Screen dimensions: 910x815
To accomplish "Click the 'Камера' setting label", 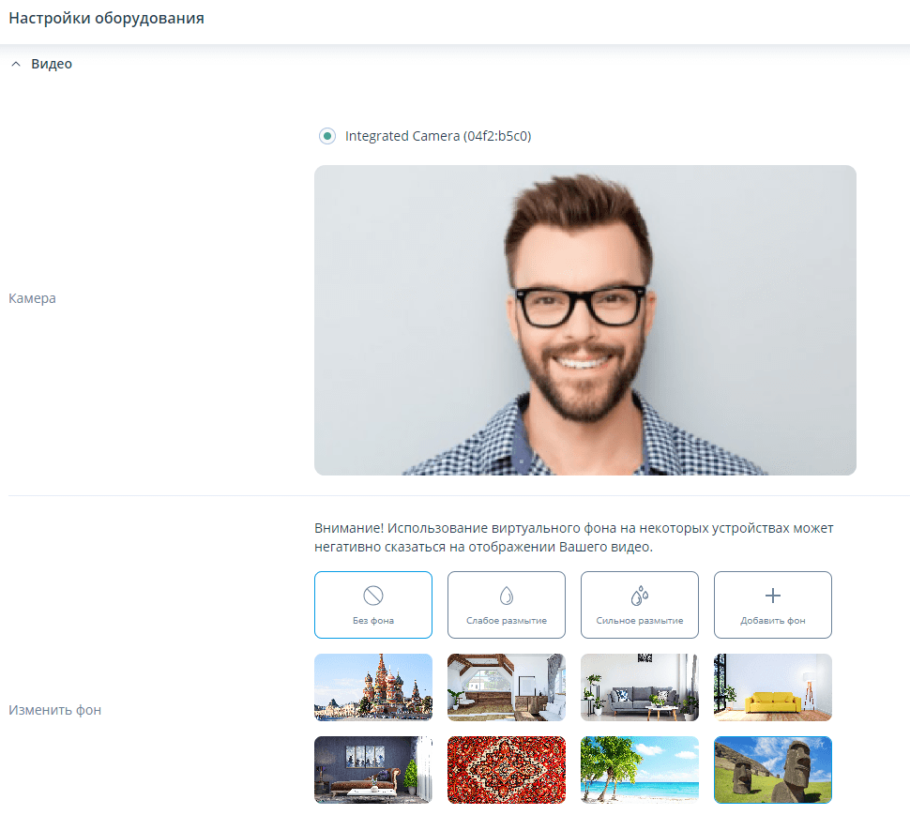I will 33,298.
